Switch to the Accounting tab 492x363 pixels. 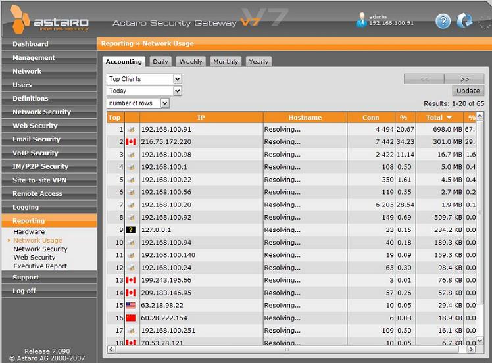click(124, 62)
